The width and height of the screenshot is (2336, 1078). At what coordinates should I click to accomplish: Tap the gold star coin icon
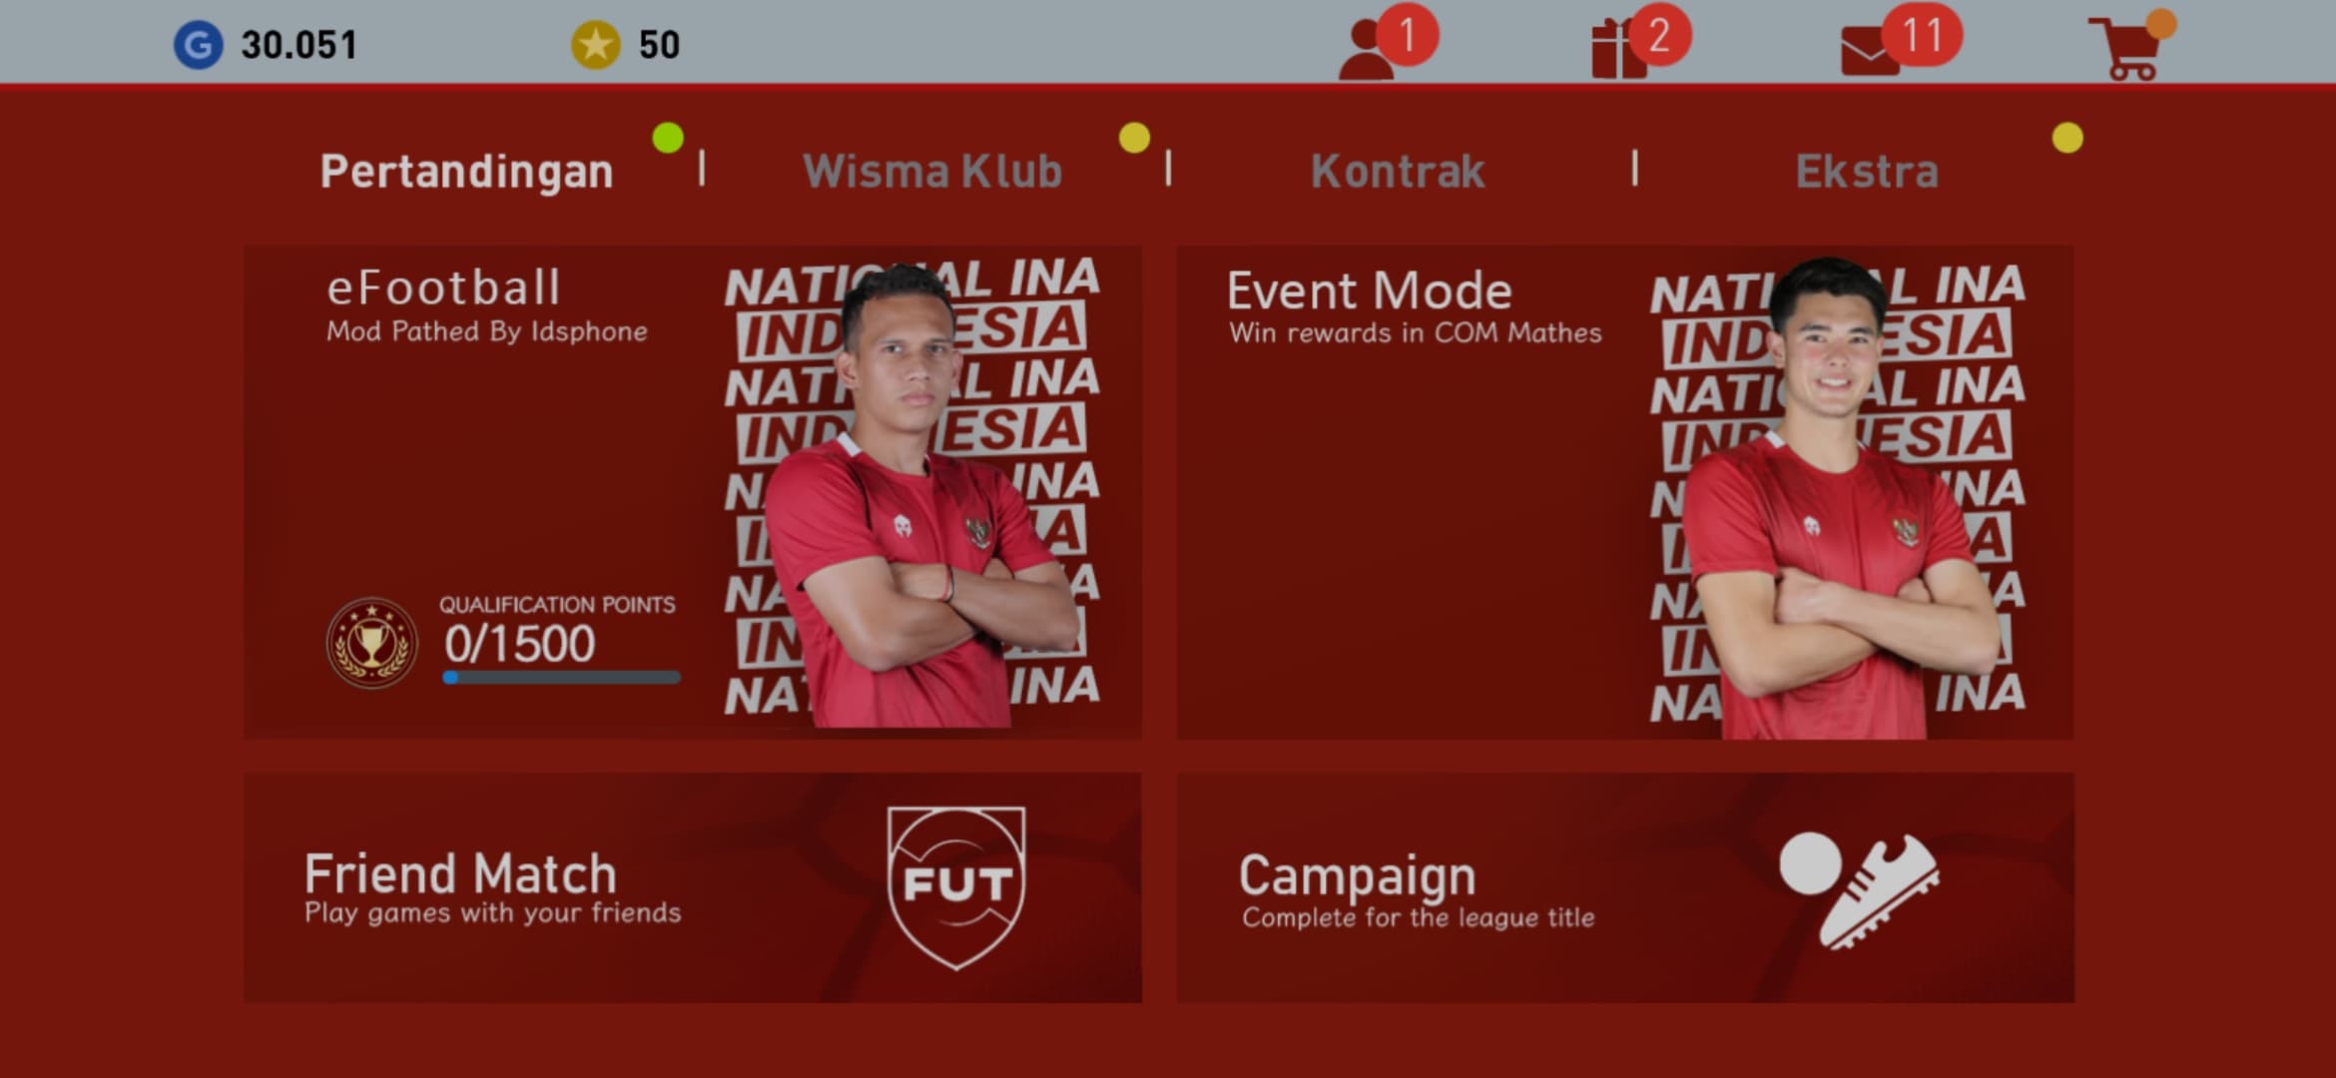pos(596,46)
